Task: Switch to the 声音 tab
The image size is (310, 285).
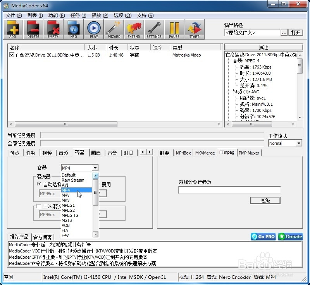Action: [x=112, y=153]
